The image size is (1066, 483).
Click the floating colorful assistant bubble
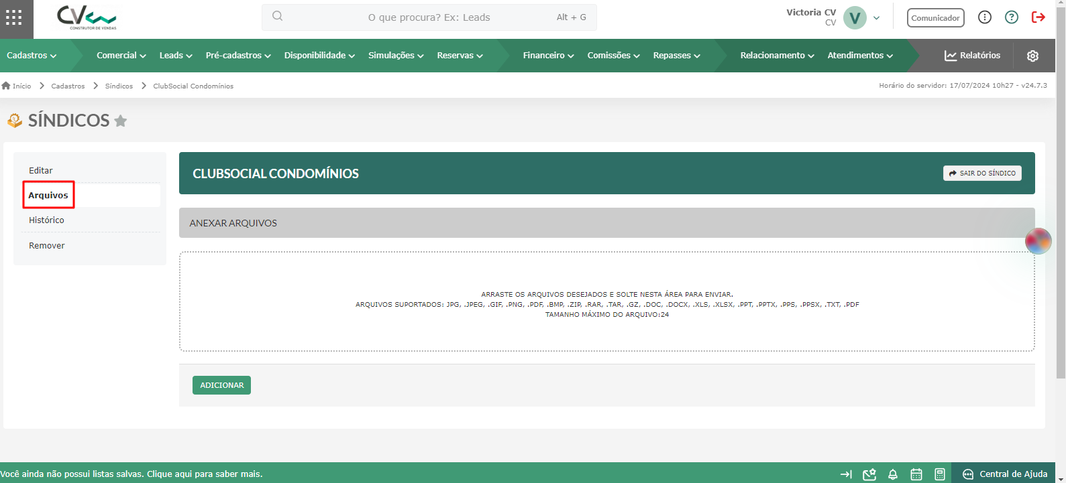click(1038, 241)
